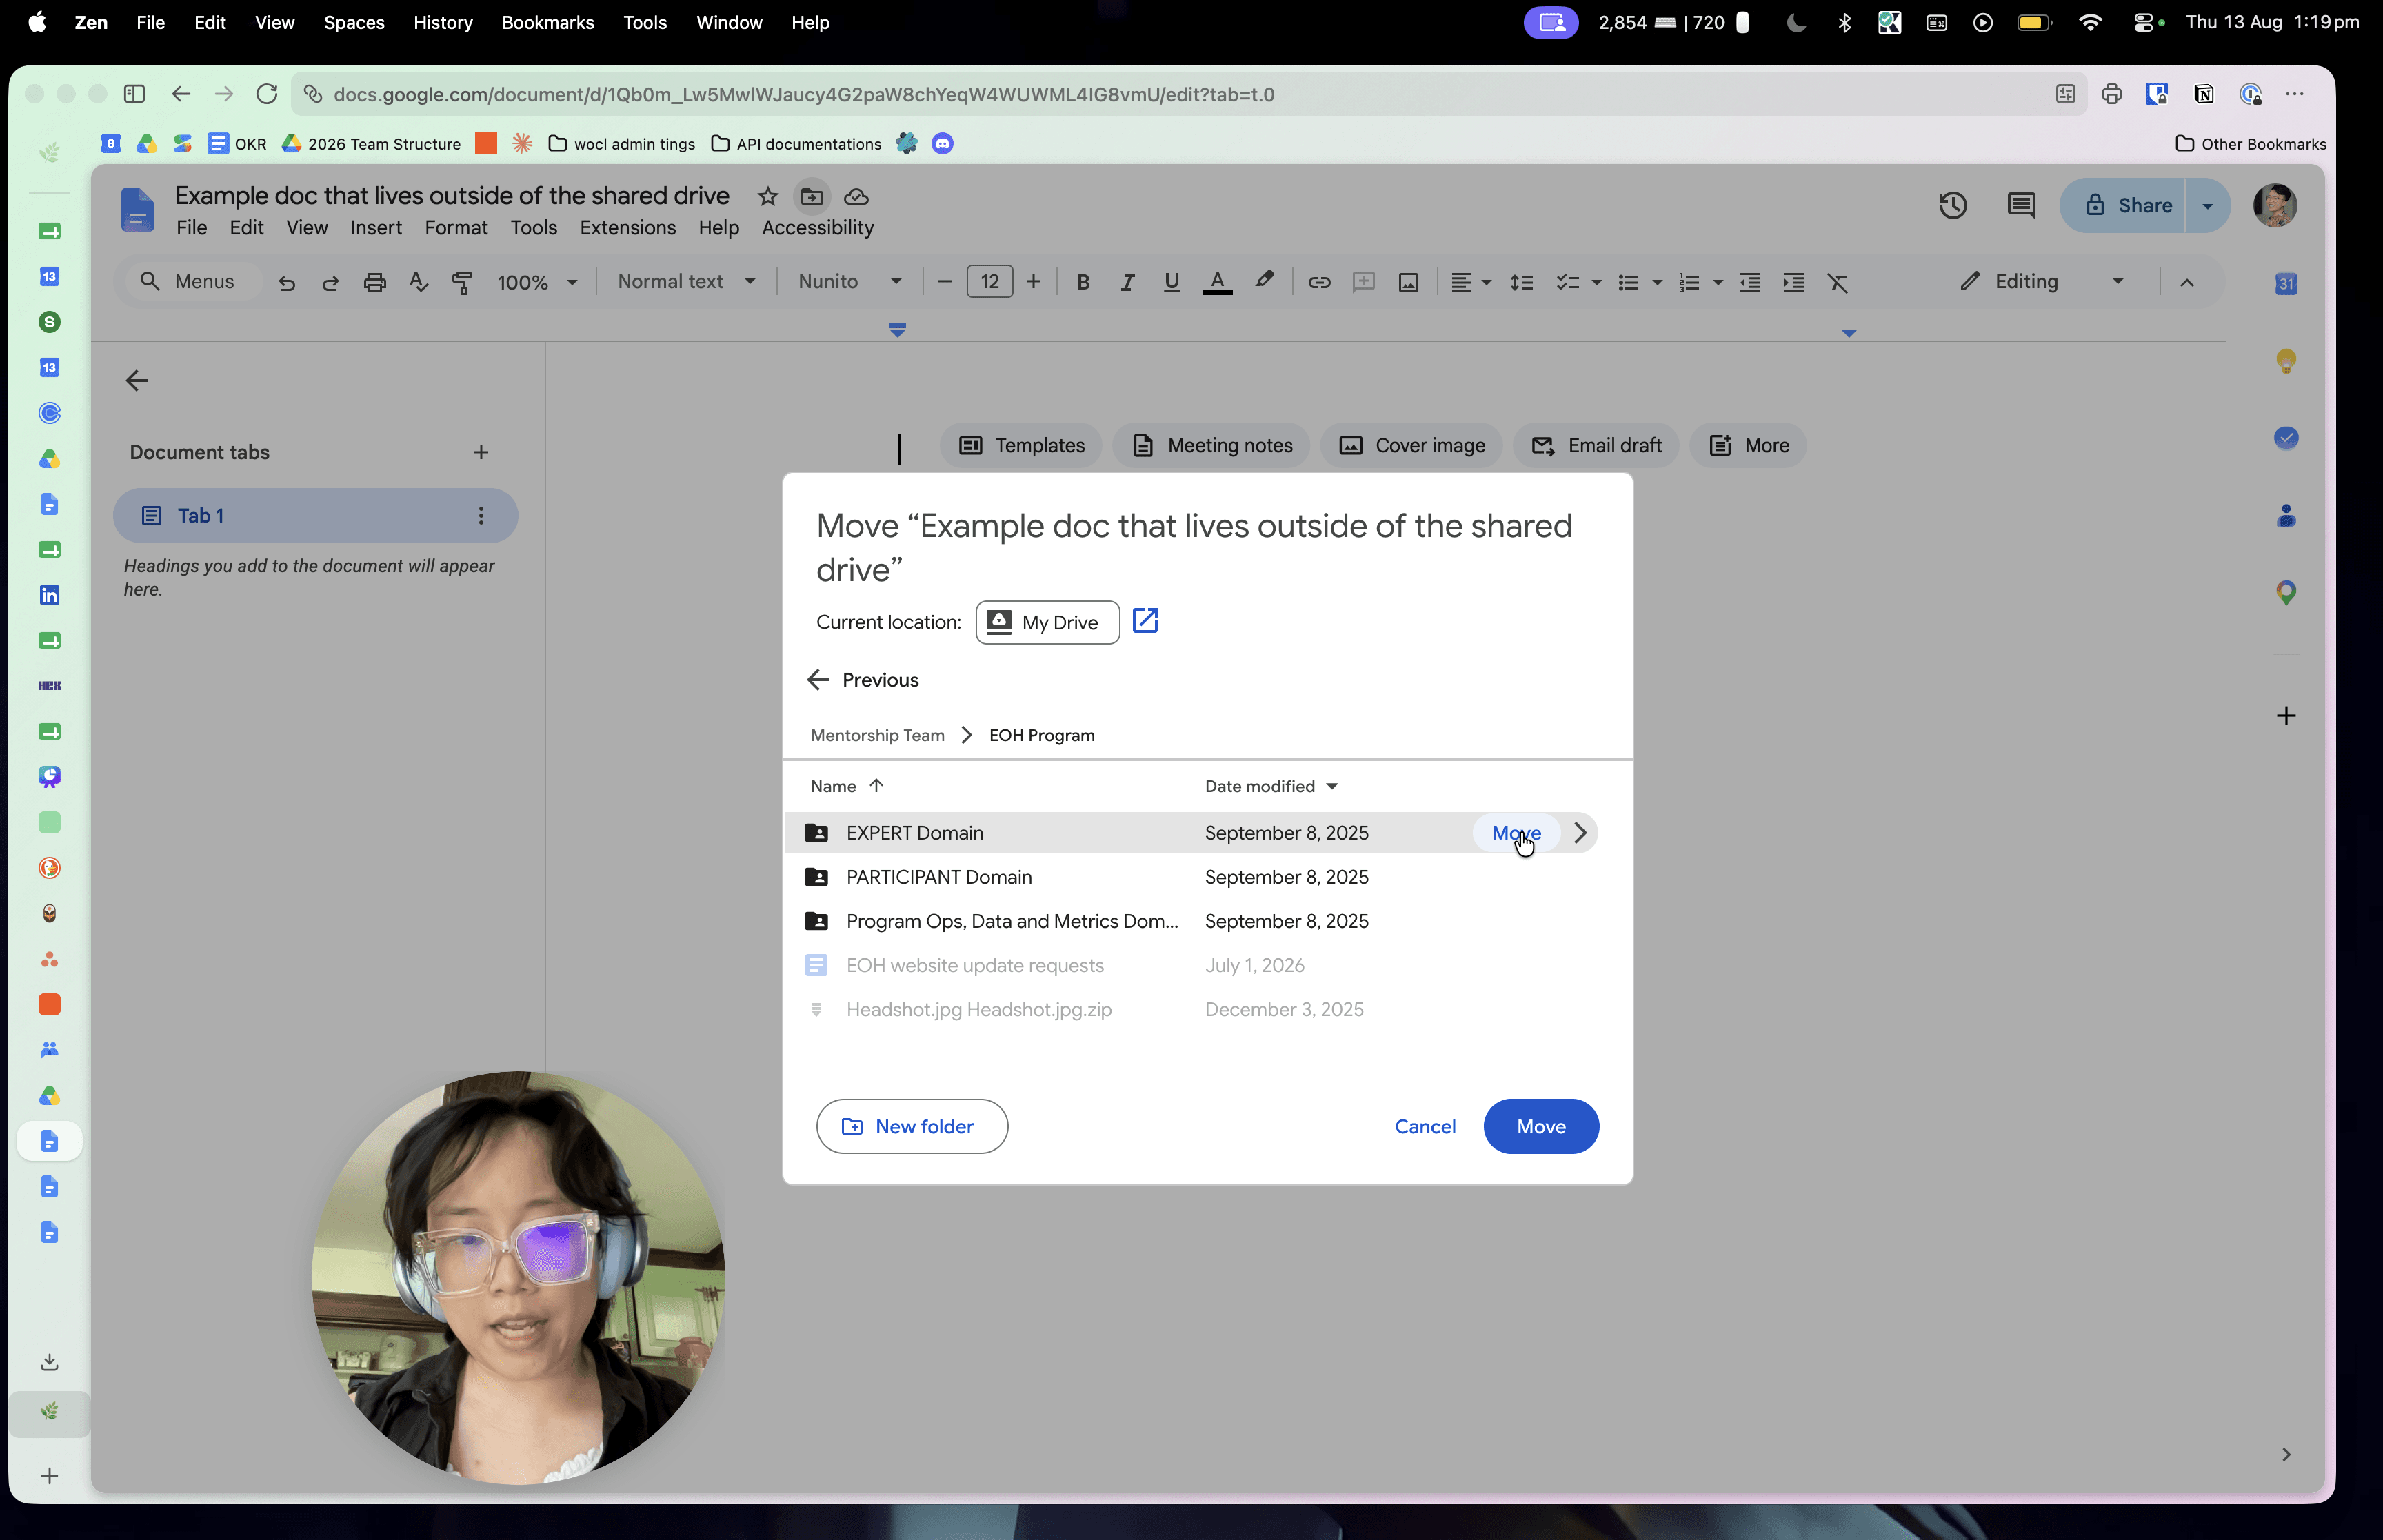Open the text color picker
Viewport: 2383px width, 1540px height.
point(1216,283)
